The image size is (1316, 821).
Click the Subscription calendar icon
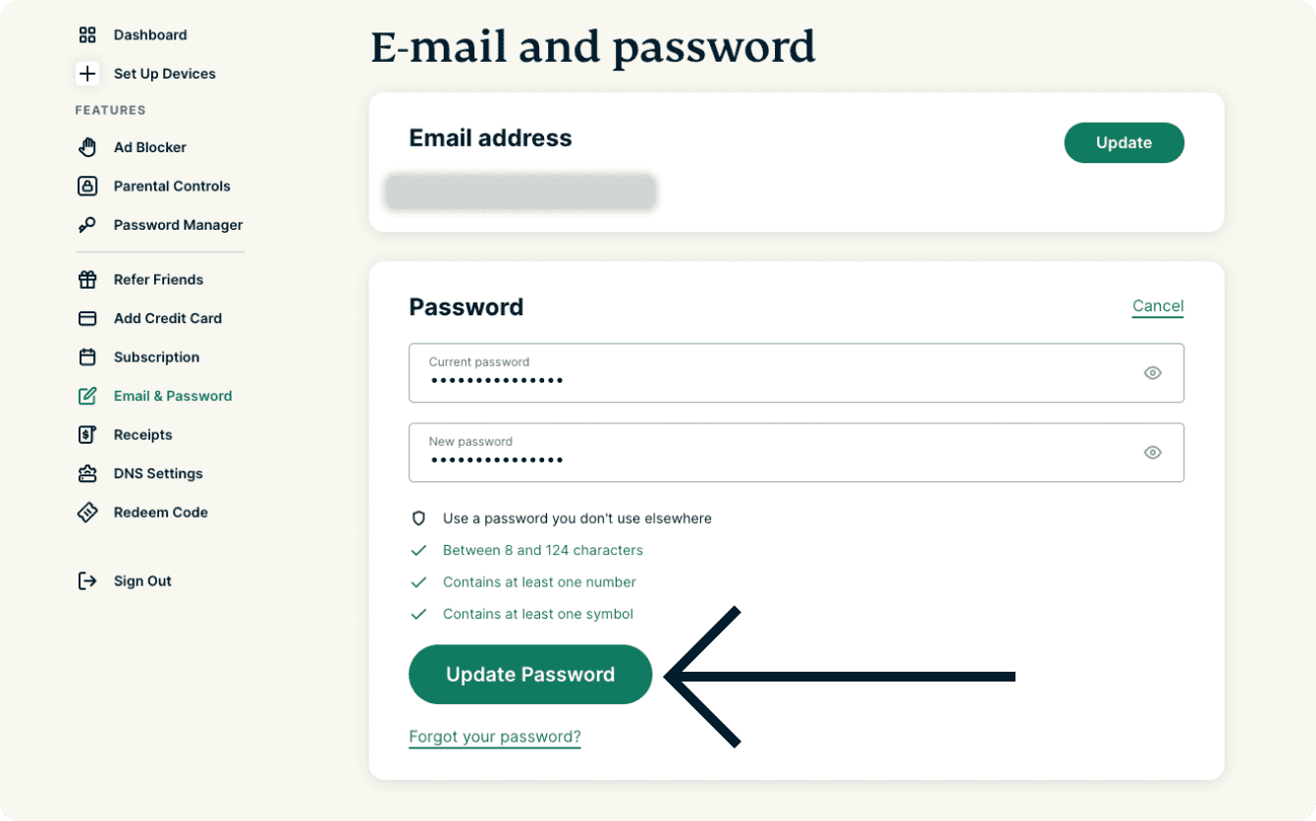click(x=87, y=357)
